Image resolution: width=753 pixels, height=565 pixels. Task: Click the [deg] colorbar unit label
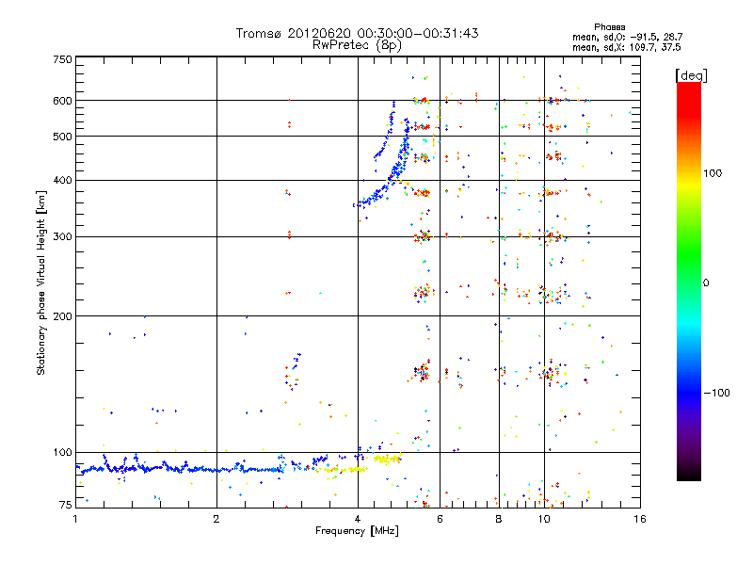click(x=691, y=74)
